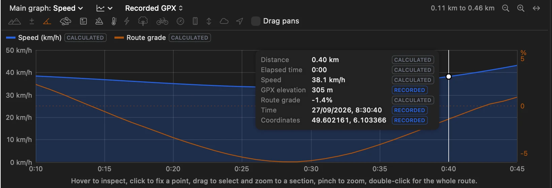Click the zoom out magnifier icon
This screenshot has height=188, width=552.
tap(506, 8)
